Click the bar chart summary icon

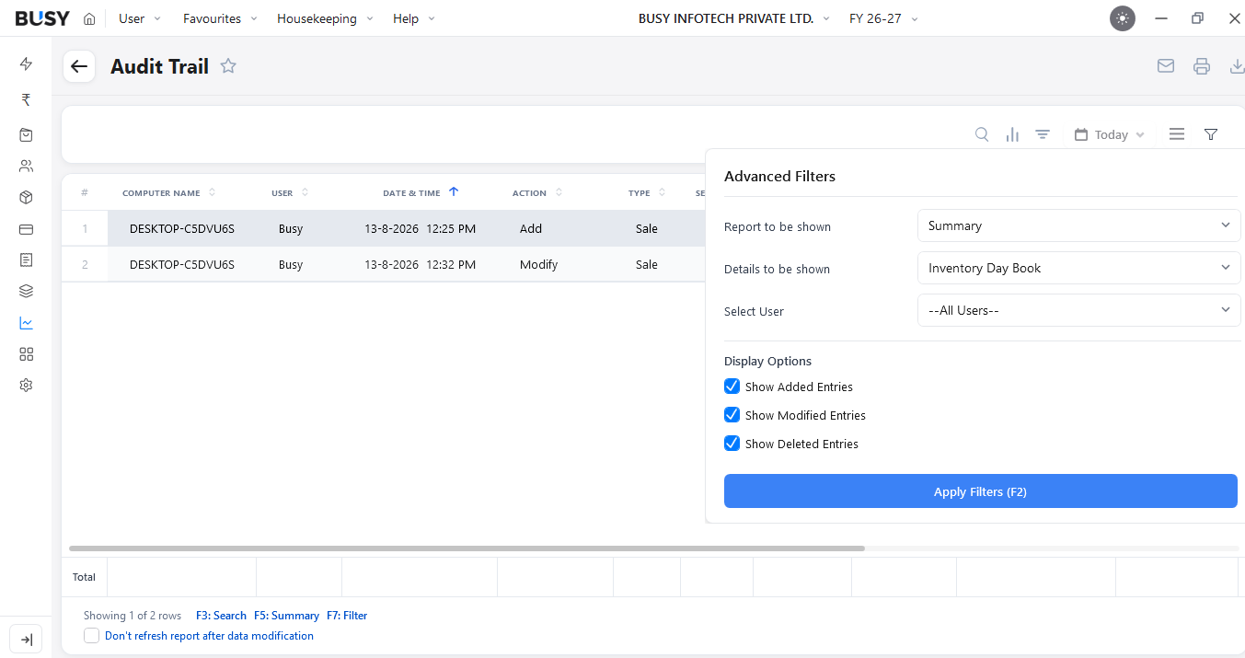pyautogui.click(x=1012, y=134)
